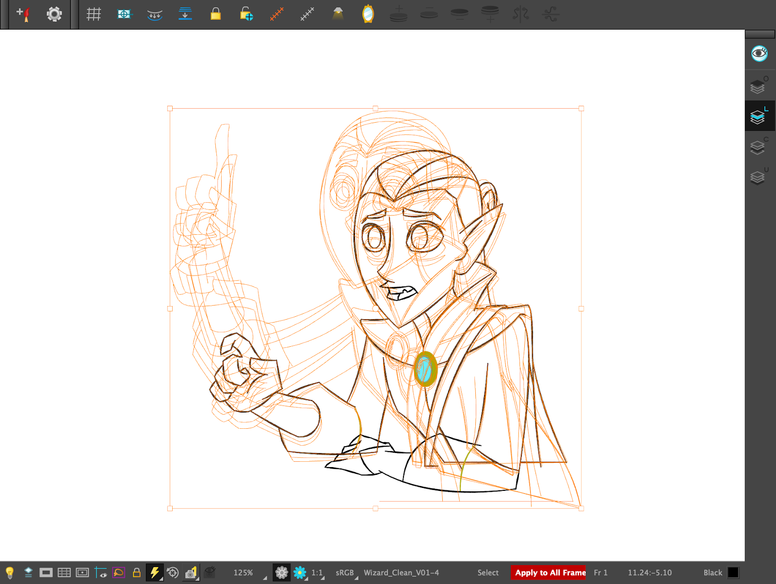Image resolution: width=776 pixels, height=584 pixels.
Task: Open the sRGB color space dropdown
Action: click(x=346, y=573)
